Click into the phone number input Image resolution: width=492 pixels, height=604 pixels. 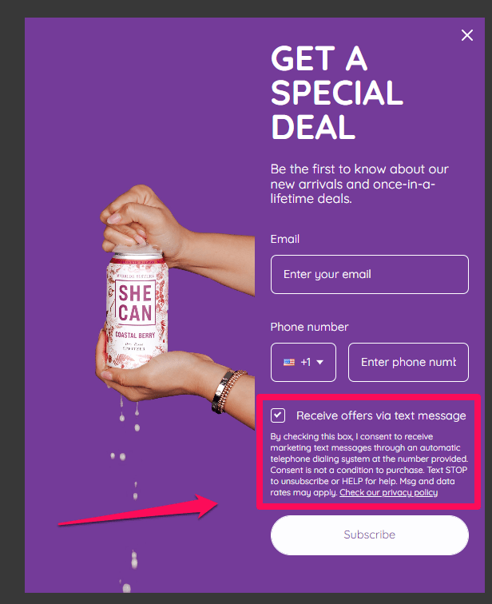click(x=408, y=363)
